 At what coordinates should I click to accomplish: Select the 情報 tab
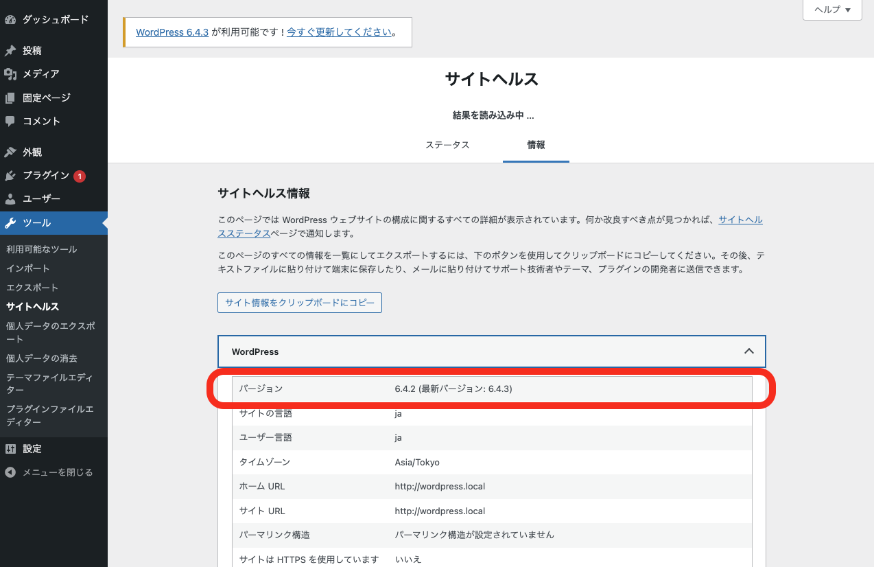point(536,145)
